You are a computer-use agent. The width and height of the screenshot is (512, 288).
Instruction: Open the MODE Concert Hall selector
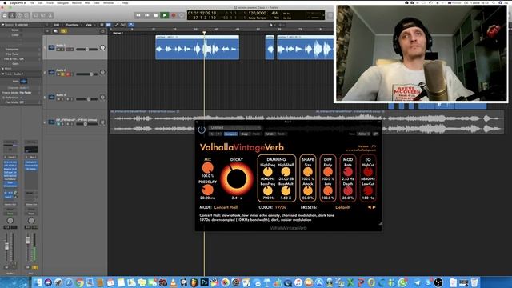click(226, 207)
